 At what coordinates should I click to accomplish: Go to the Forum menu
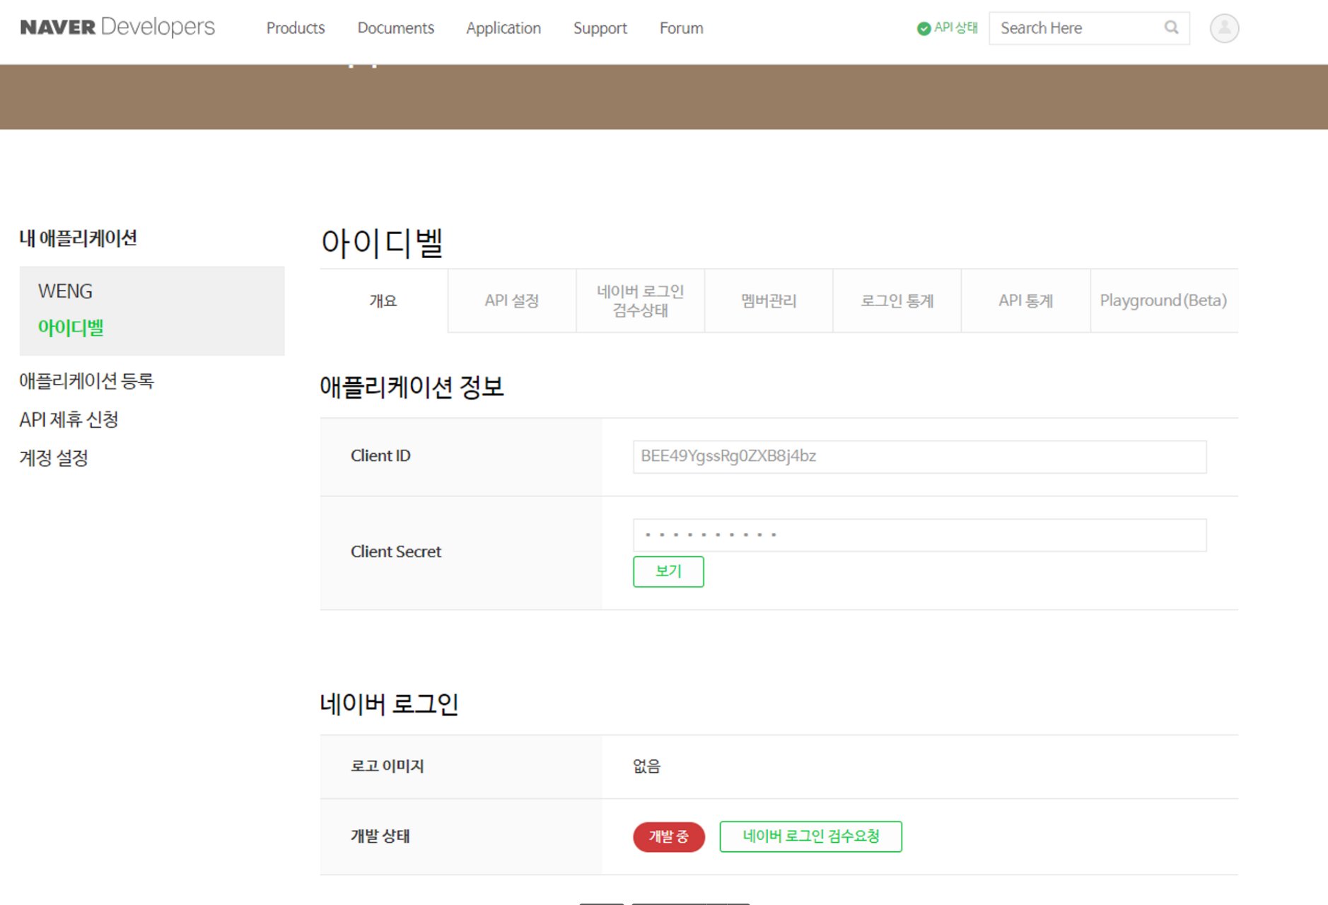coord(682,28)
